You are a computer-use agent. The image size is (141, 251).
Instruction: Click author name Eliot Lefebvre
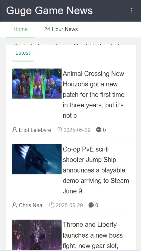35,130
